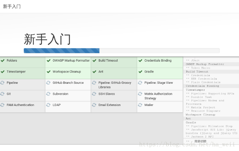Click the sync icon beside Mailer
The height and width of the screenshot is (151, 239).
[140, 105]
